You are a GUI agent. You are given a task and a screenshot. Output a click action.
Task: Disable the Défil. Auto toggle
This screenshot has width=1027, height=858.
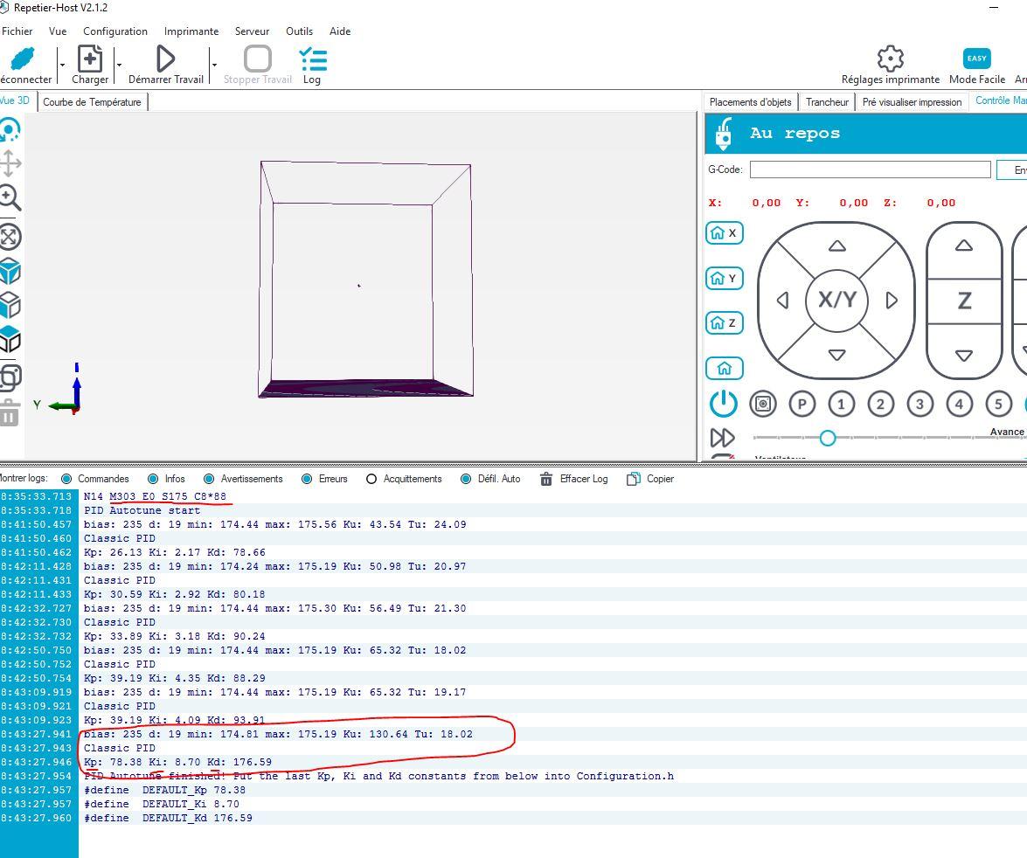pos(466,479)
